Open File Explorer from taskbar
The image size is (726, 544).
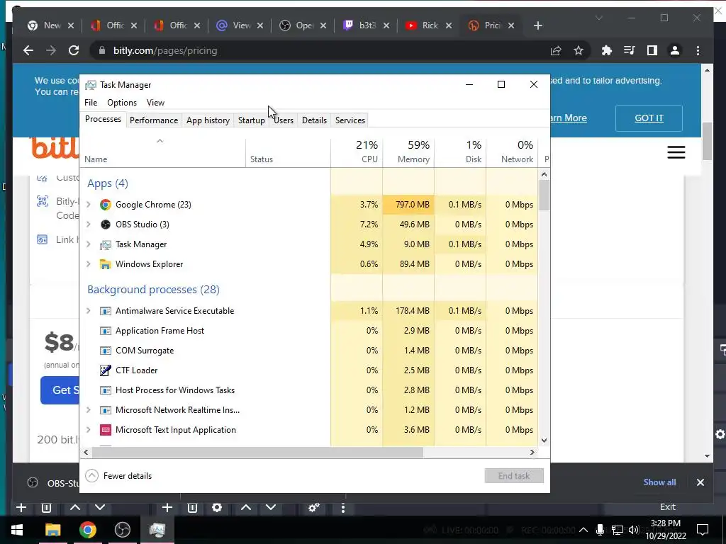click(52, 530)
